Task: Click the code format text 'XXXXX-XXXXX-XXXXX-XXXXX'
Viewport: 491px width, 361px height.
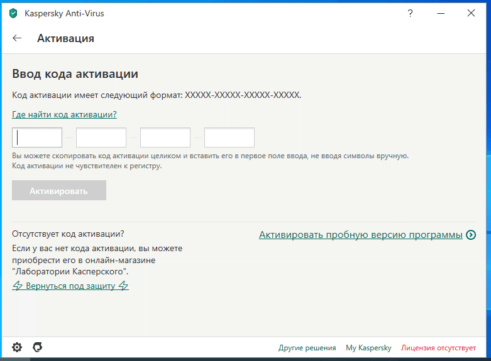Action: pos(242,95)
